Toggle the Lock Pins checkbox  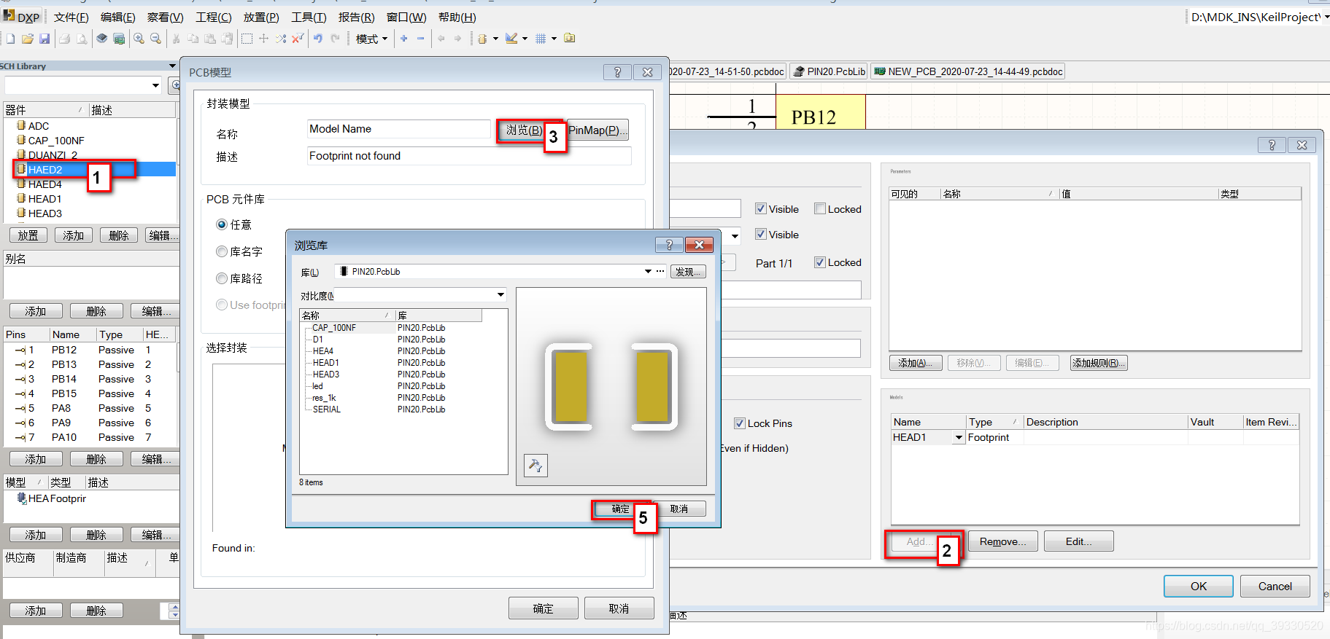740,423
